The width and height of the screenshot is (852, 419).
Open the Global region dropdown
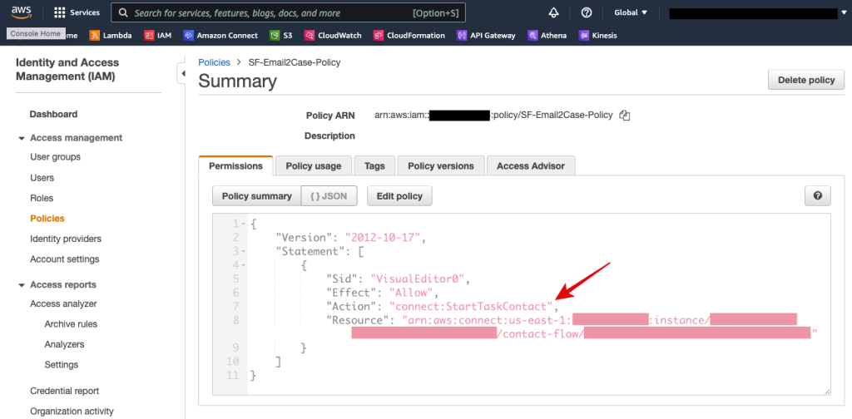pyautogui.click(x=631, y=12)
